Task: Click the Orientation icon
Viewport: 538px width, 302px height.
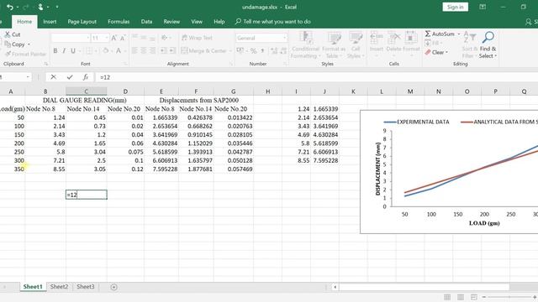Action: (x=165, y=38)
